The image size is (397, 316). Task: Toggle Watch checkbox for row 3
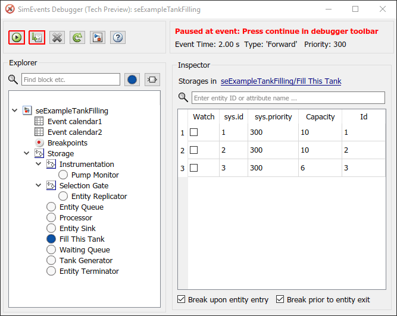pyautogui.click(x=194, y=168)
